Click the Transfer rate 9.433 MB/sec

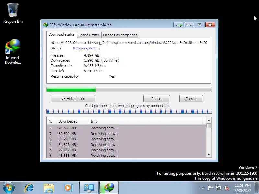coord(95,66)
